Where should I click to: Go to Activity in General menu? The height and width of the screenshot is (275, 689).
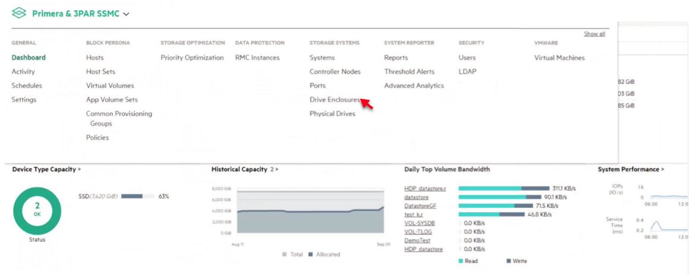tap(23, 72)
